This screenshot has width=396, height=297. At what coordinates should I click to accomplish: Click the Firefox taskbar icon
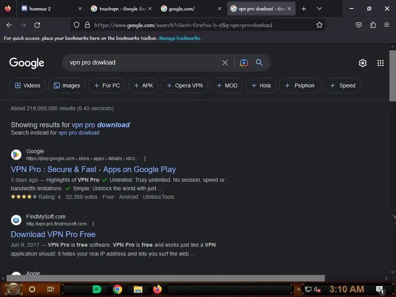[x=157, y=289]
